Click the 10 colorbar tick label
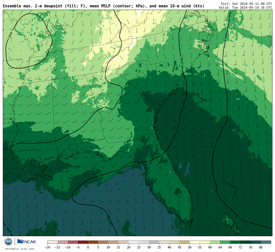Viewport: 275px width, 252px height. point(108,247)
